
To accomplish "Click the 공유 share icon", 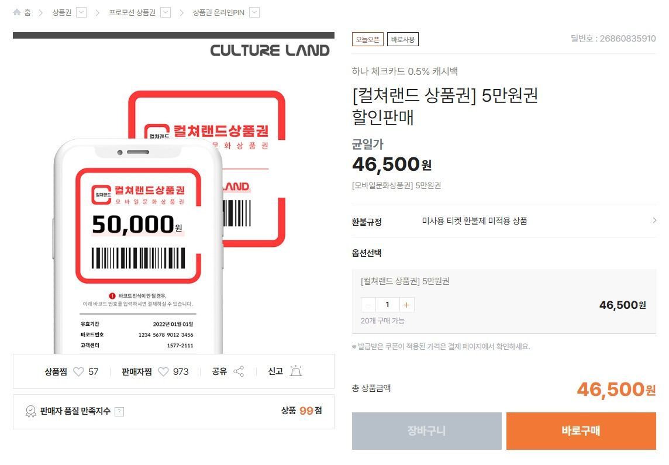I will point(239,371).
